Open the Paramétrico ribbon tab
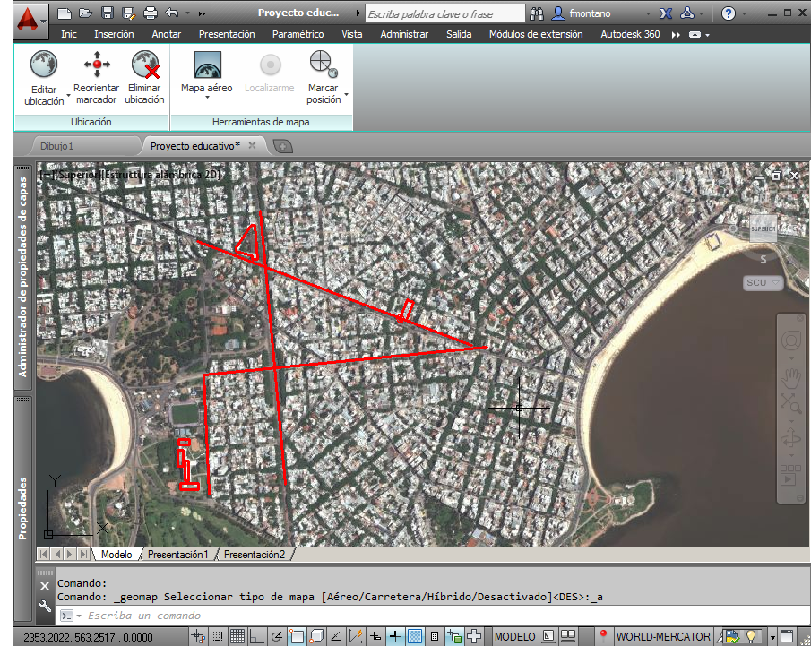 point(298,34)
